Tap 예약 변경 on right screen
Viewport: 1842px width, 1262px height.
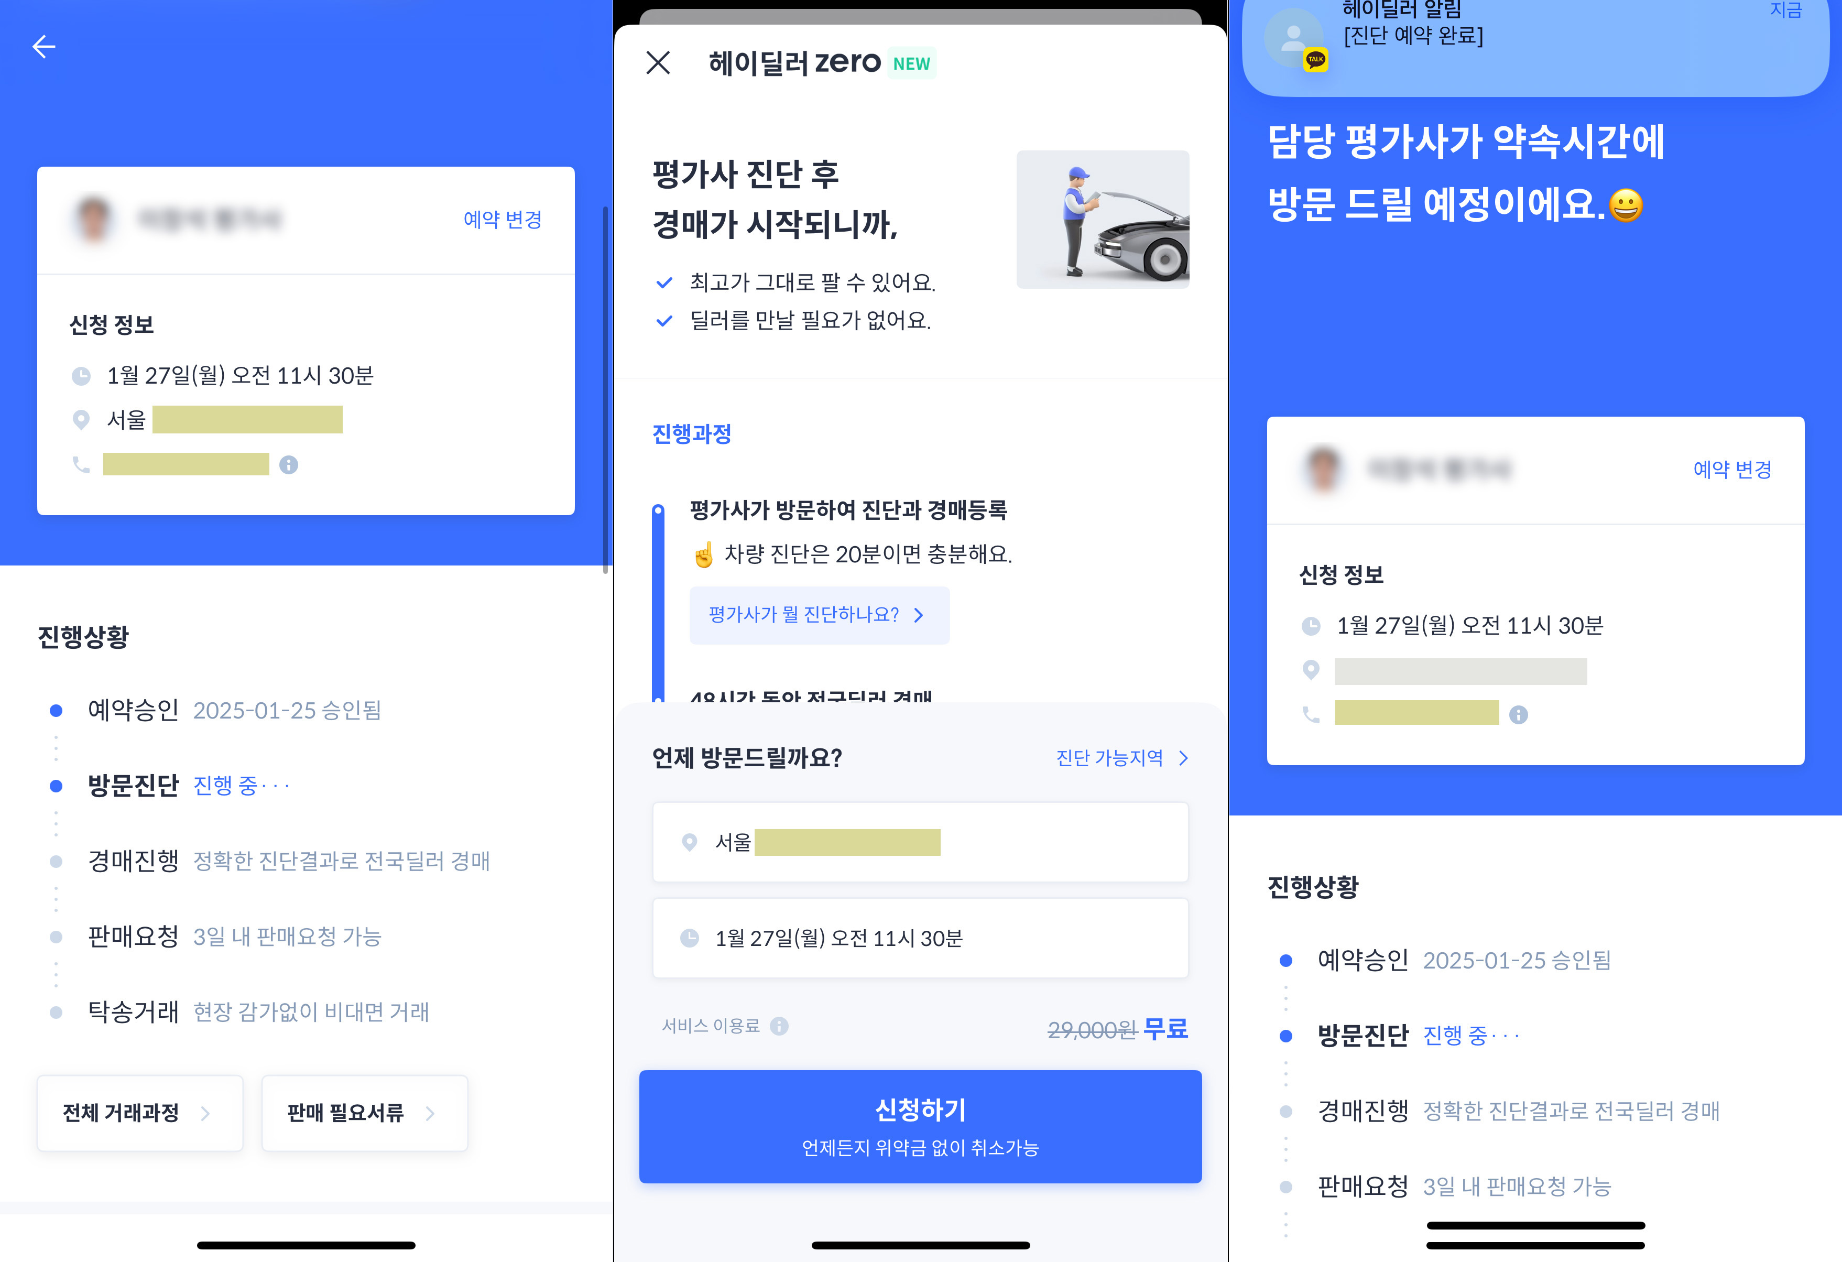[1732, 469]
